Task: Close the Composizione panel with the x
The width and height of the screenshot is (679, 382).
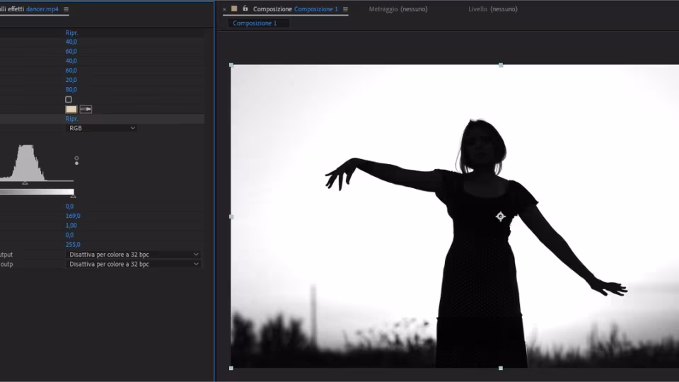Action: [x=224, y=9]
